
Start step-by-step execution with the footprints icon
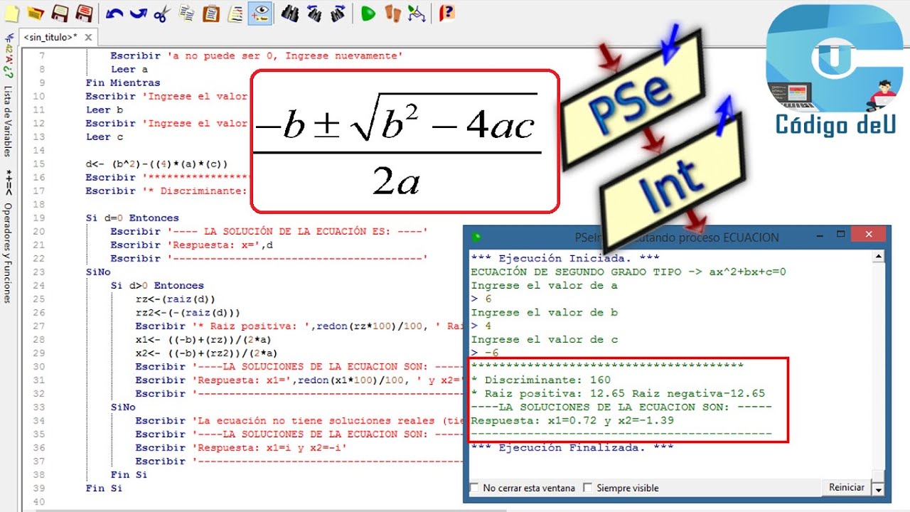(x=392, y=13)
